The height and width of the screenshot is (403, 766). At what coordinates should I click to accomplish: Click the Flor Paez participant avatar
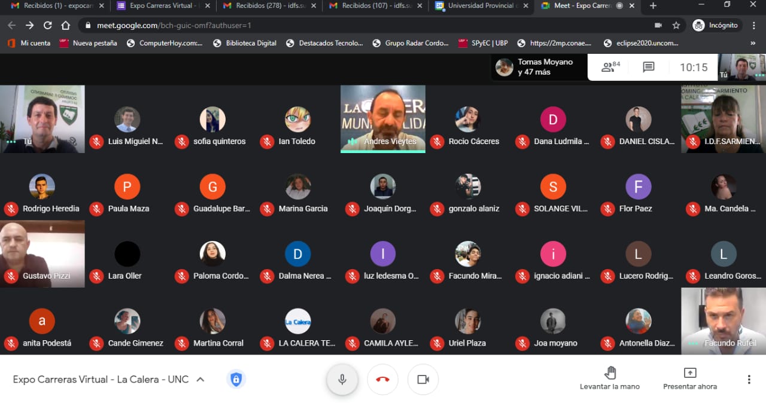pyautogui.click(x=638, y=187)
